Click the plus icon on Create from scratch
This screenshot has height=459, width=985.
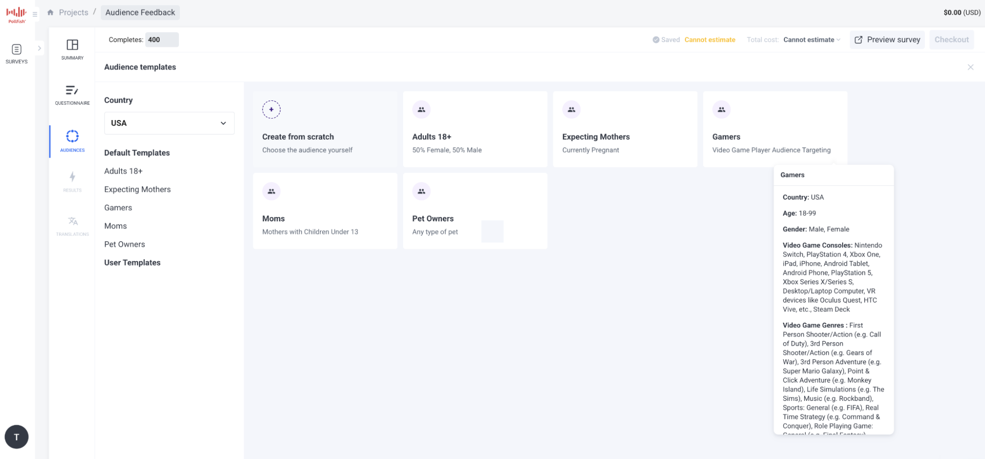[x=272, y=109]
